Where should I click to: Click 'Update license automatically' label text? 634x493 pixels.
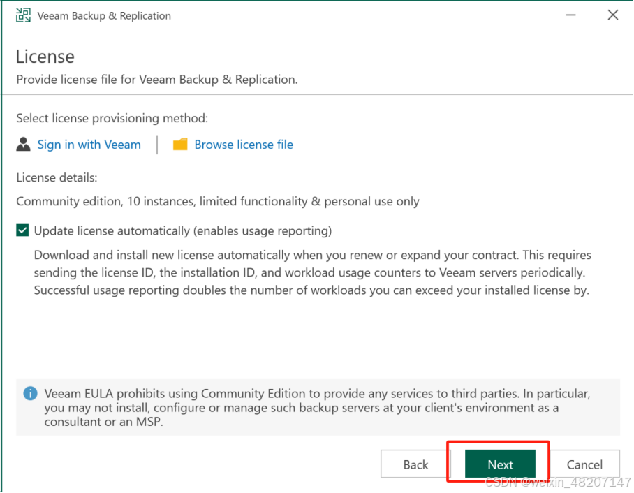pos(183,231)
